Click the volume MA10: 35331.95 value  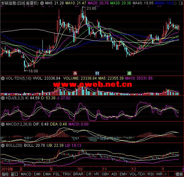(x=139, y=78)
